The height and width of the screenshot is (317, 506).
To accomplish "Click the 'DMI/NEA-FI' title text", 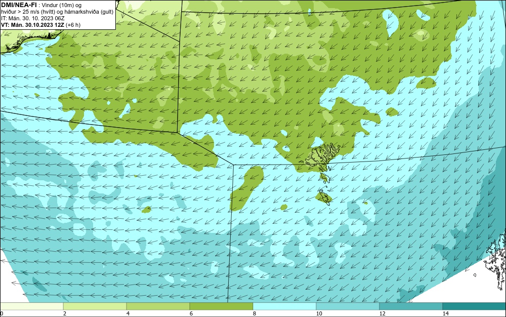I will tap(19, 4).
